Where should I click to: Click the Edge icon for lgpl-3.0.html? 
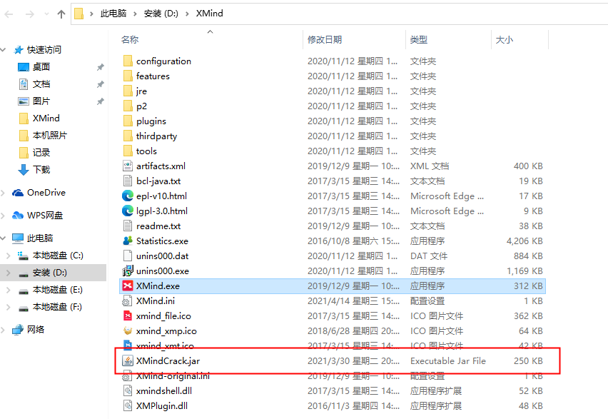tap(128, 211)
